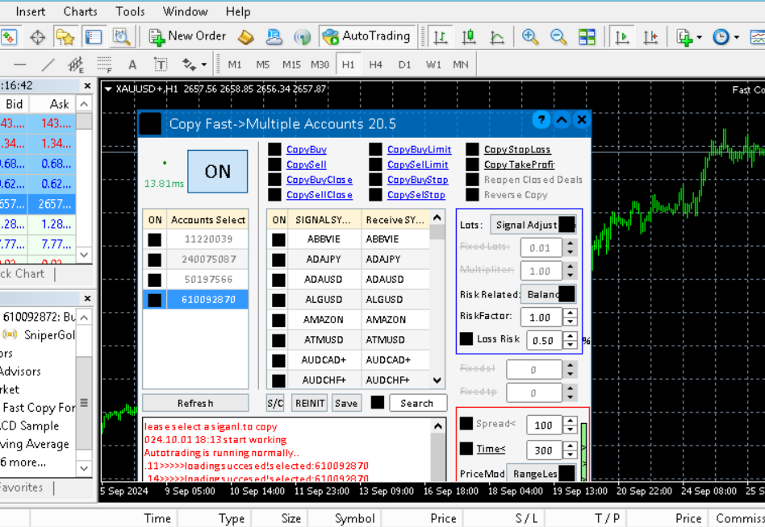Switch timeframe to D1
The width and height of the screenshot is (765, 527).
click(404, 64)
